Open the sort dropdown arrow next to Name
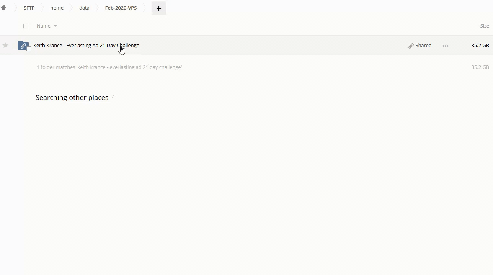493x275 pixels. point(56,26)
